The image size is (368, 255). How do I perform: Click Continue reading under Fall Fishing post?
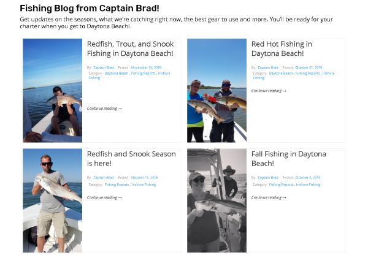269,197
